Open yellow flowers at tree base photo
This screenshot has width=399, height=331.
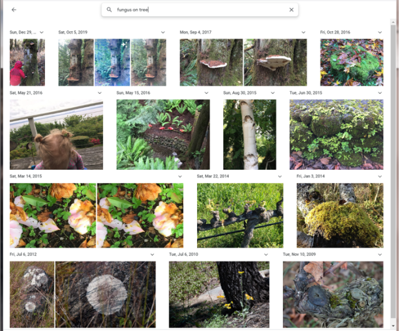pyautogui.click(x=219, y=294)
